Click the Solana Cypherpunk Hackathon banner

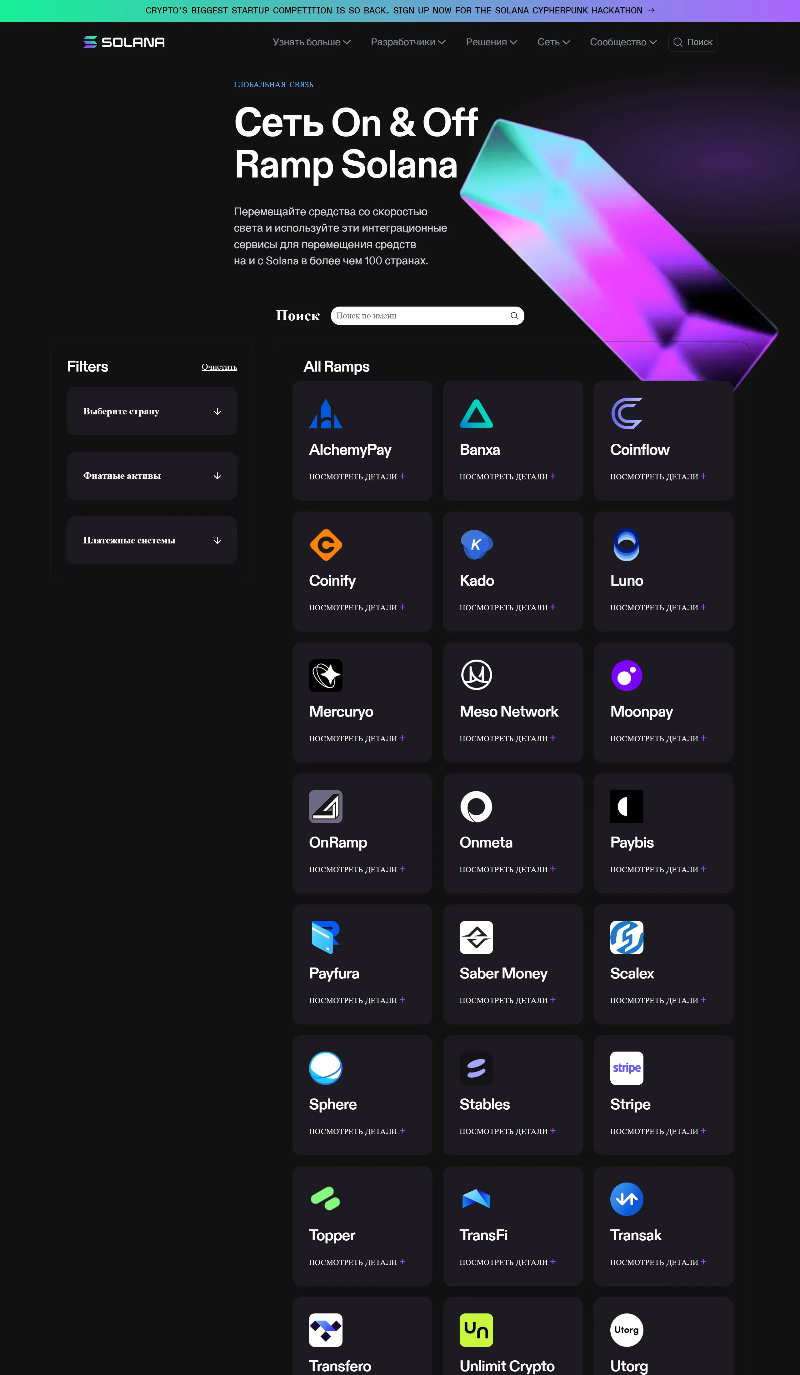(x=400, y=10)
